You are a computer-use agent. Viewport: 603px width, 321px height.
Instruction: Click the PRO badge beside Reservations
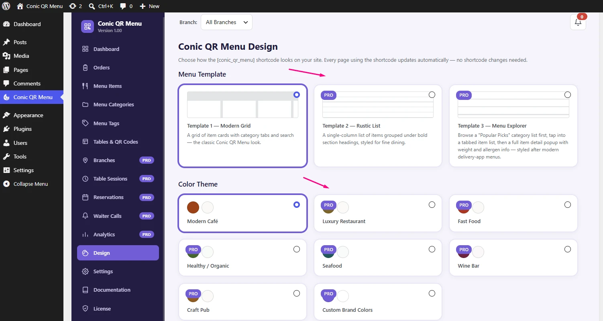click(x=147, y=197)
